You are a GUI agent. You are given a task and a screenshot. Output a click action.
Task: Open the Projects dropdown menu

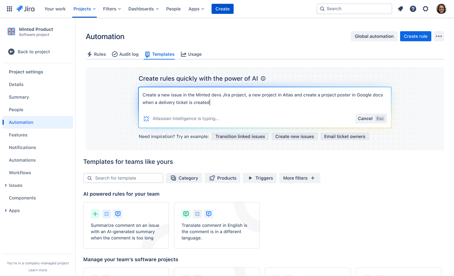84,9
